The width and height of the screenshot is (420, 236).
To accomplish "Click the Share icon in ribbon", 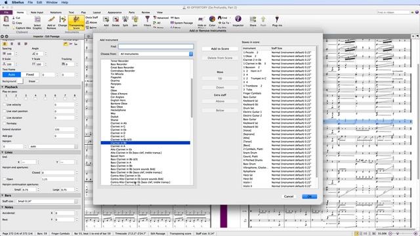I will (253, 19).
